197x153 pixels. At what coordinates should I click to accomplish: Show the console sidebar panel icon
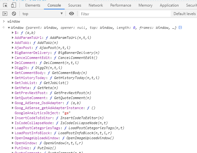5,13
